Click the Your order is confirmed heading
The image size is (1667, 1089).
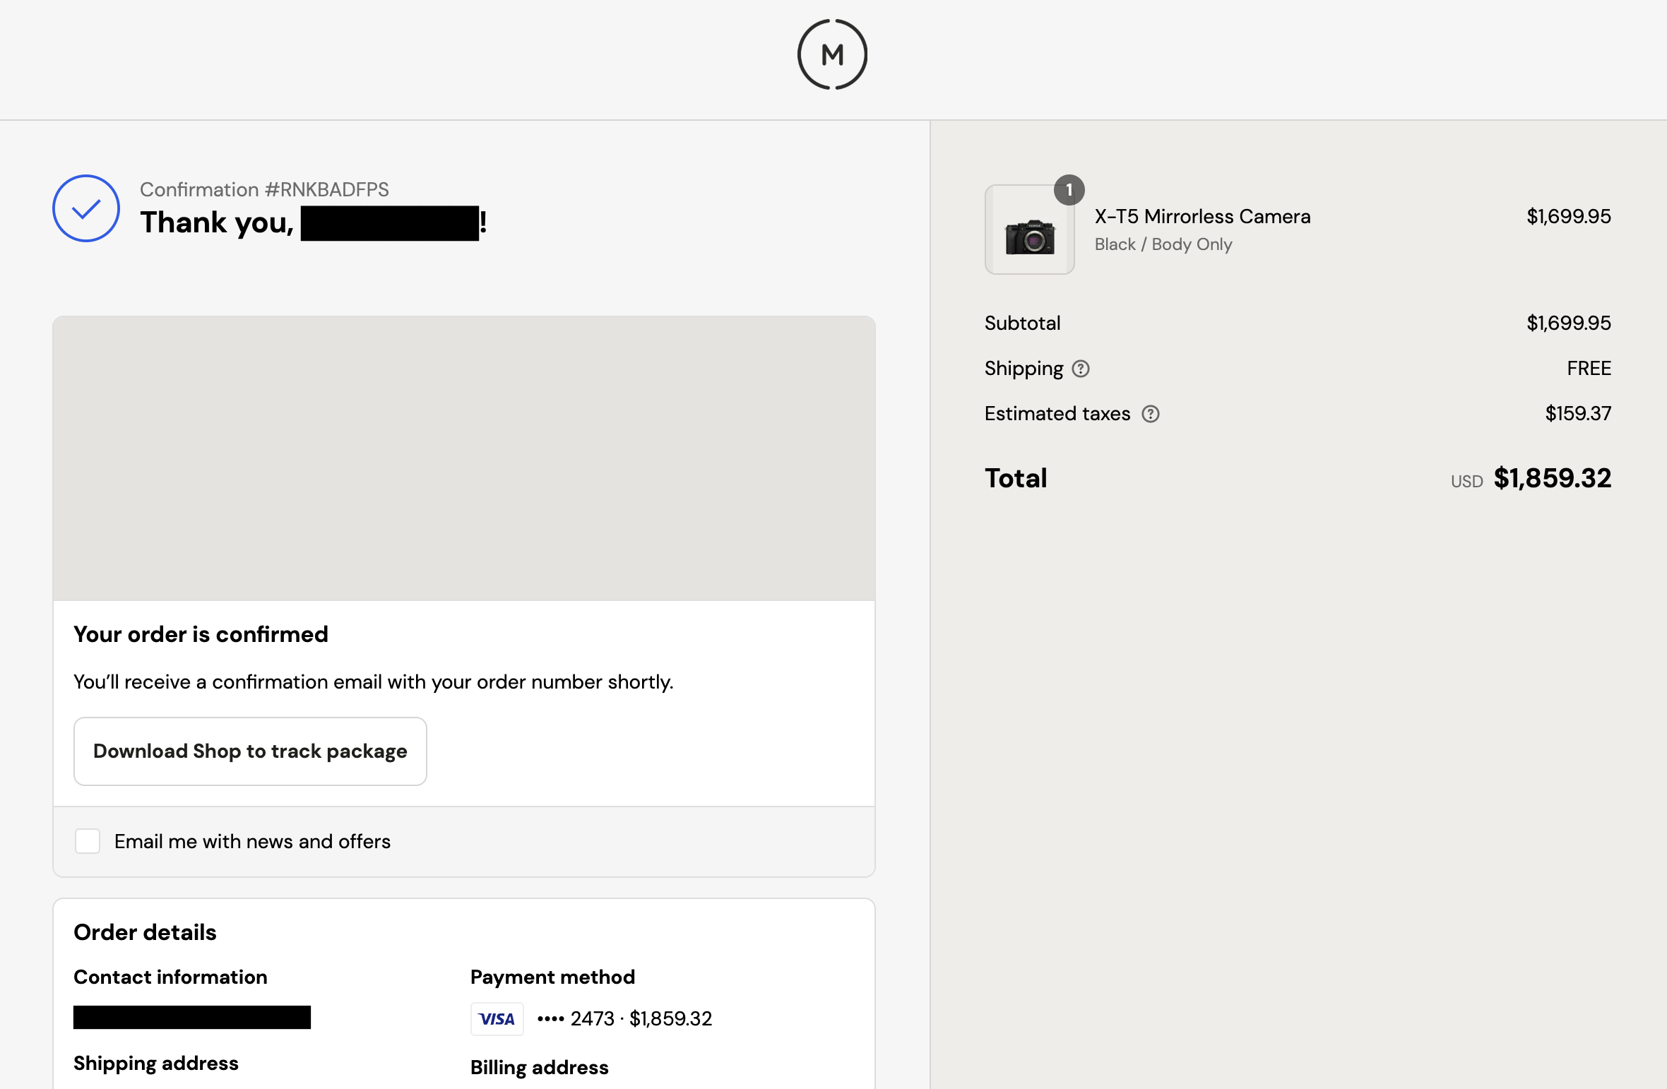(x=201, y=634)
